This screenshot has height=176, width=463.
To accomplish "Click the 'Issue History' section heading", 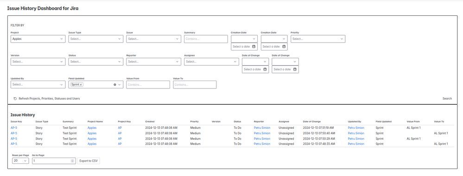I will 23,115.
